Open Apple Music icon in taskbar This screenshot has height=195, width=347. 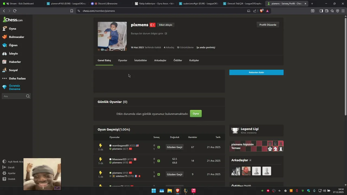click(x=194, y=191)
